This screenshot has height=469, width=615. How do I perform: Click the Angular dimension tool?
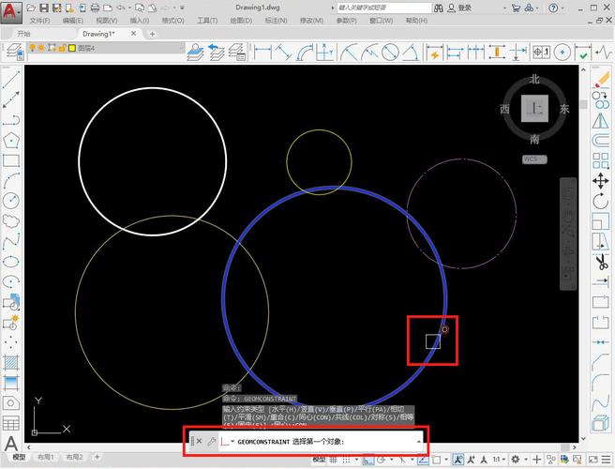coord(411,52)
